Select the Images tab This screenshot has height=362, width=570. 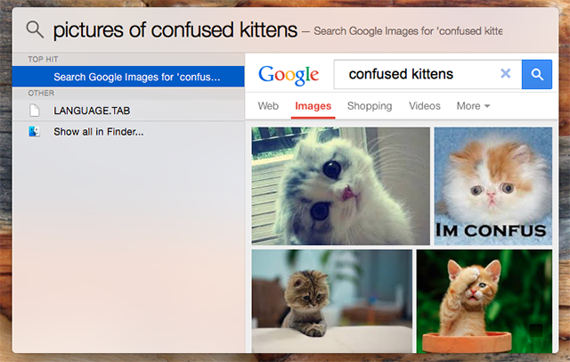tap(313, 106)
